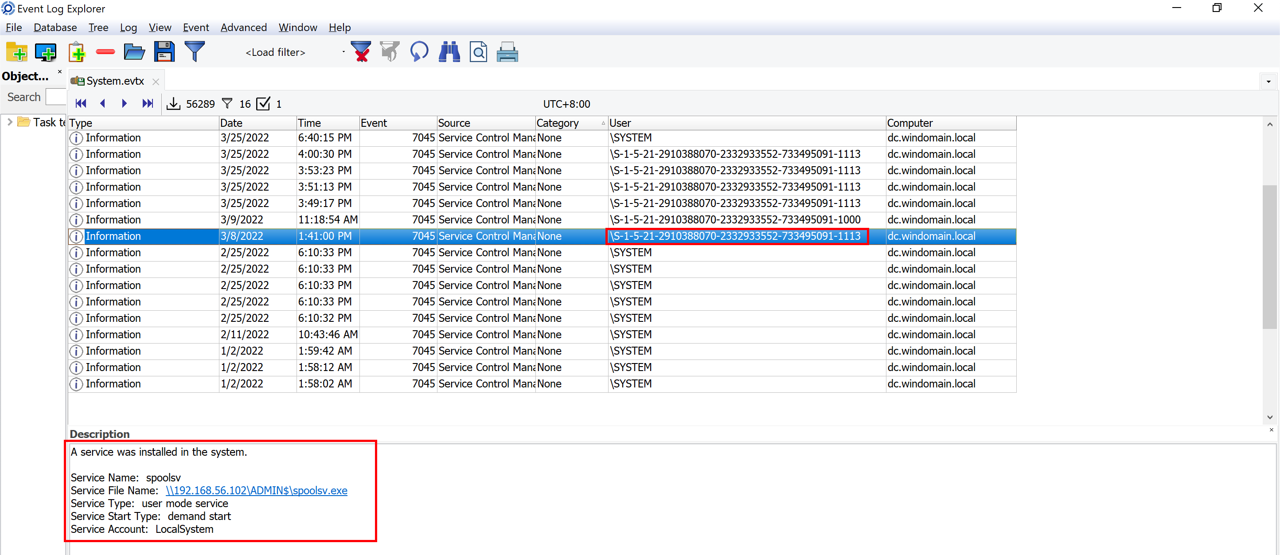Click the gray quick filter icon
This screenshot has height=555, width=1280.
tap(390, 52)
